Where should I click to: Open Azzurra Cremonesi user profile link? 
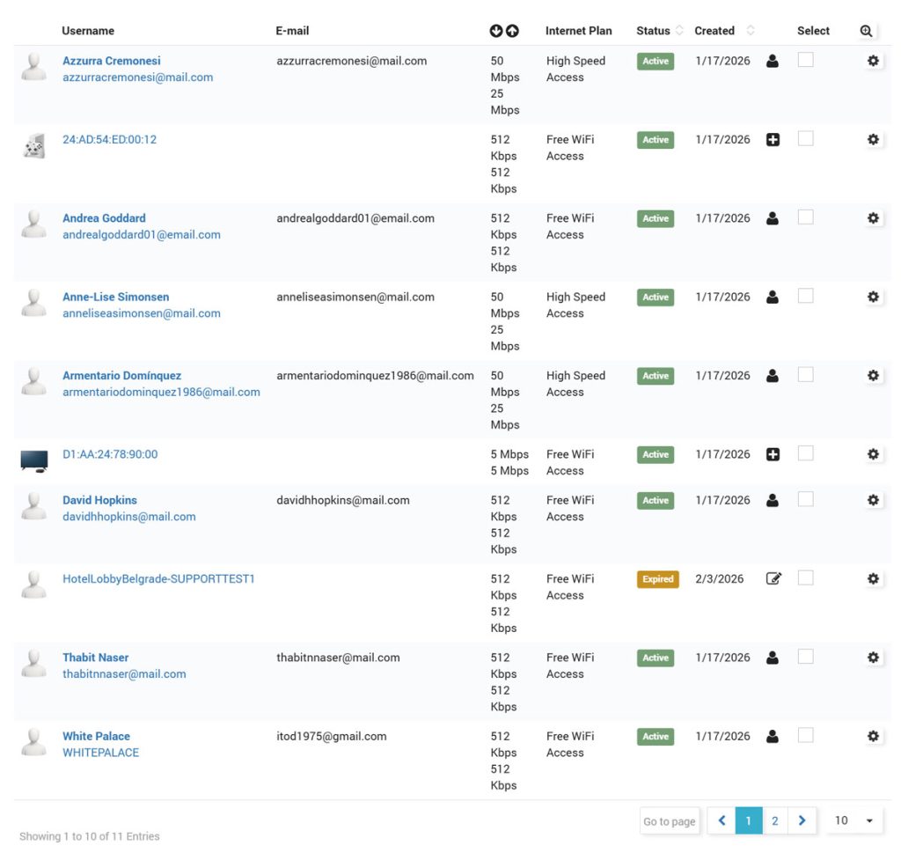pos(111,62)
